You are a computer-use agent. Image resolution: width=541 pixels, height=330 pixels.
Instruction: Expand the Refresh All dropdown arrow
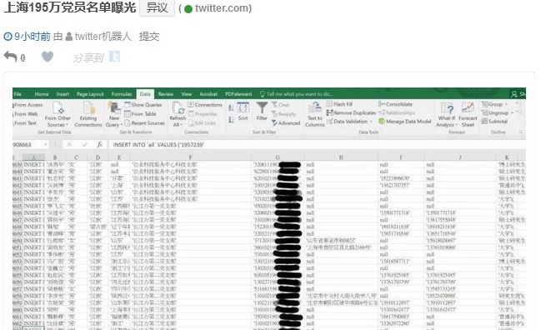point(180,125)
